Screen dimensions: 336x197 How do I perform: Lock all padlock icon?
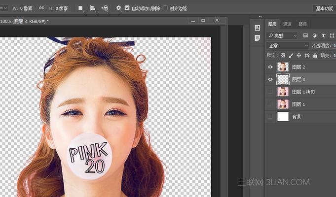coord(315,55)
